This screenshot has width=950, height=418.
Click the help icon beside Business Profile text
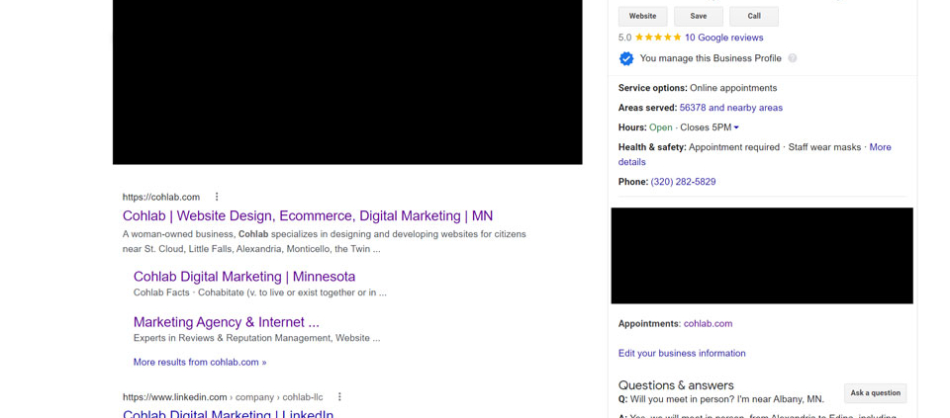coord(792,58)
